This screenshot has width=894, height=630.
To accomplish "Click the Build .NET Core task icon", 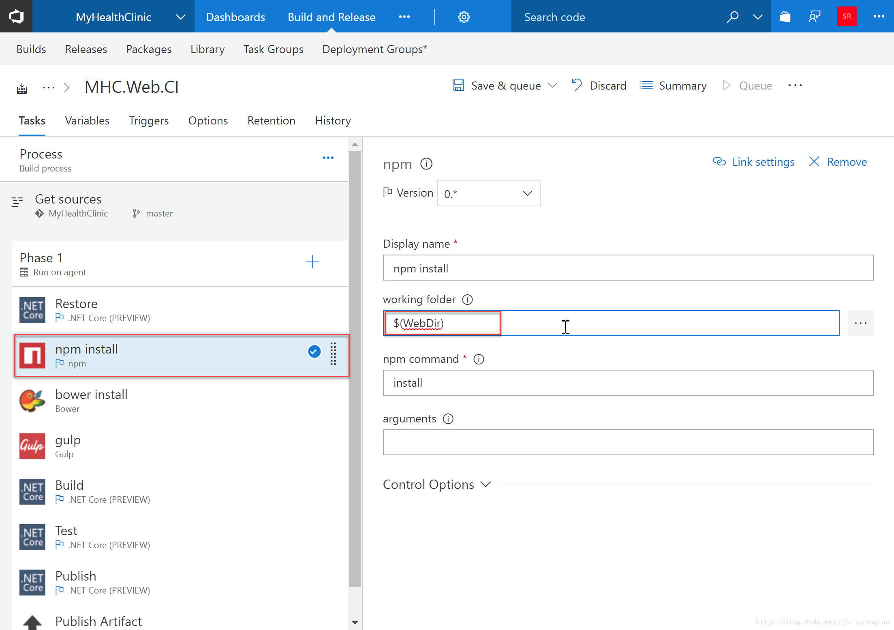I will (32, 491).
